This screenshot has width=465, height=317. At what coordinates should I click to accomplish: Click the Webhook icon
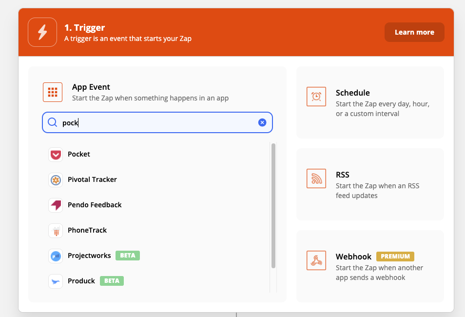tap(316, 260)
